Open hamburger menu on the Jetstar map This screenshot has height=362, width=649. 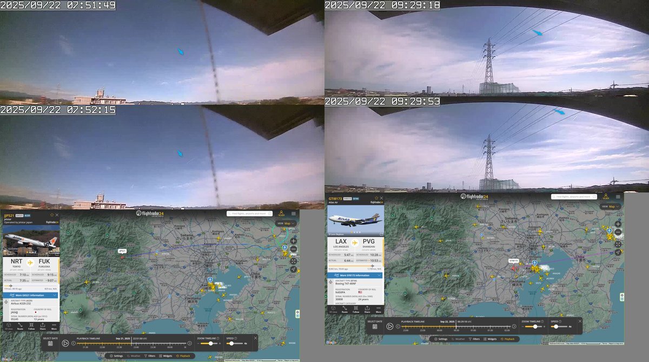click(294, 214)
